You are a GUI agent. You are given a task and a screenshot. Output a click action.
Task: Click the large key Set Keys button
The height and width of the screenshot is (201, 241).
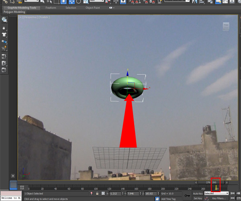click(187, 196)
